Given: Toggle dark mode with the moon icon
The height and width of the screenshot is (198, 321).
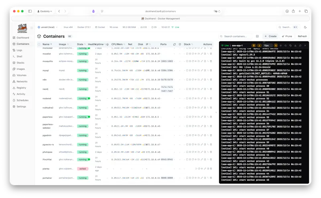Looking at the screenshot, I should [305, 27].
